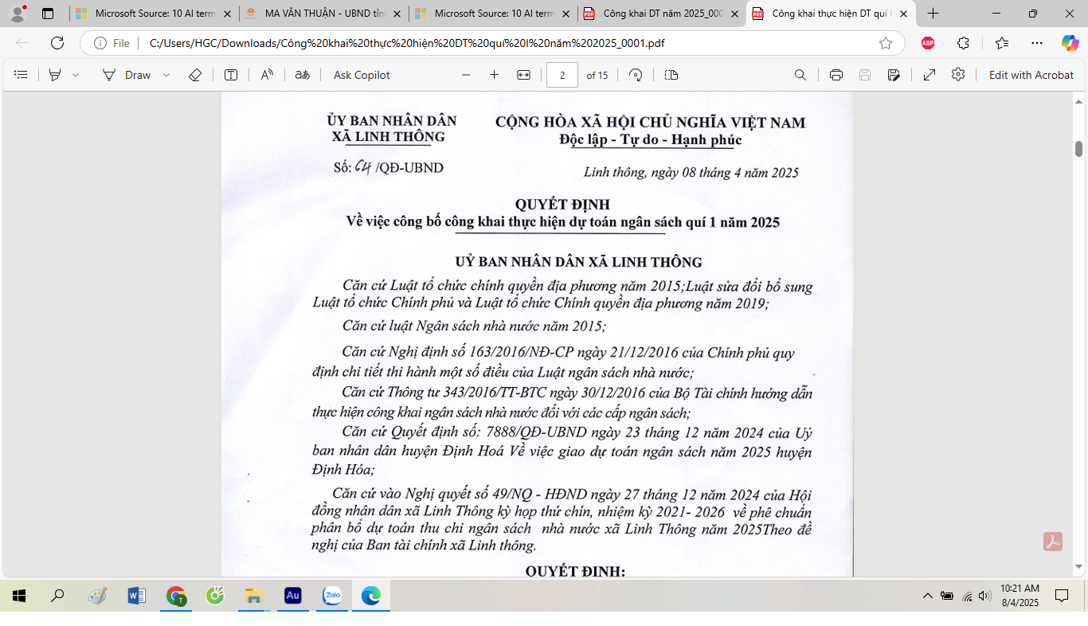Select the Highlight tool
Screen dimensions: 1088x626
click(x=55, y=75)
